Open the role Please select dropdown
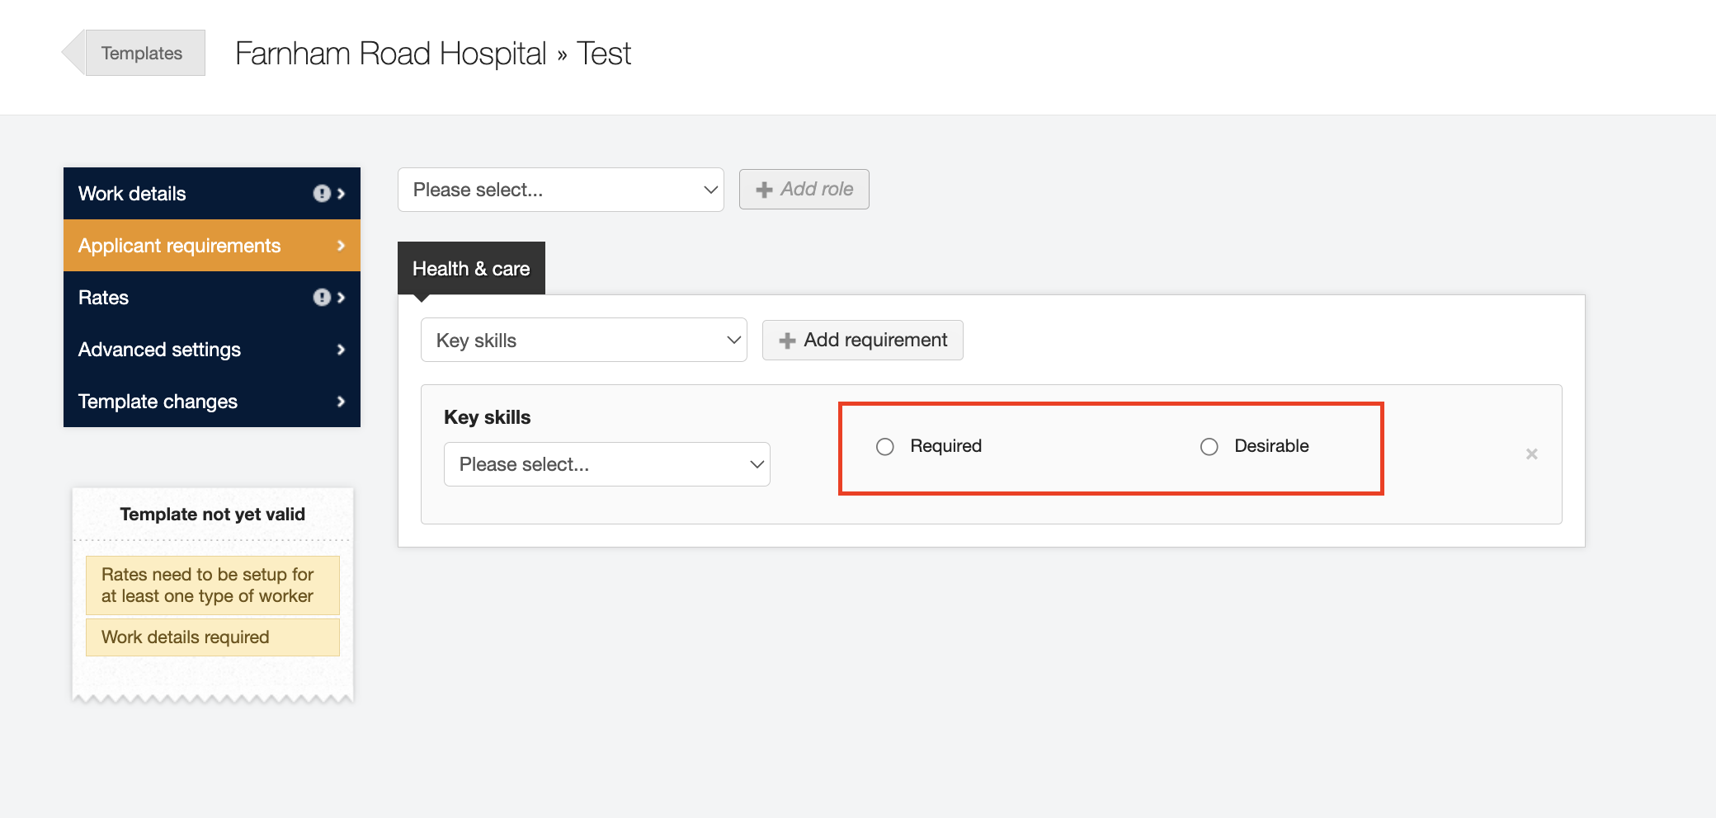The height and width of the screenshot is (818, 1716). pos(560,190)
